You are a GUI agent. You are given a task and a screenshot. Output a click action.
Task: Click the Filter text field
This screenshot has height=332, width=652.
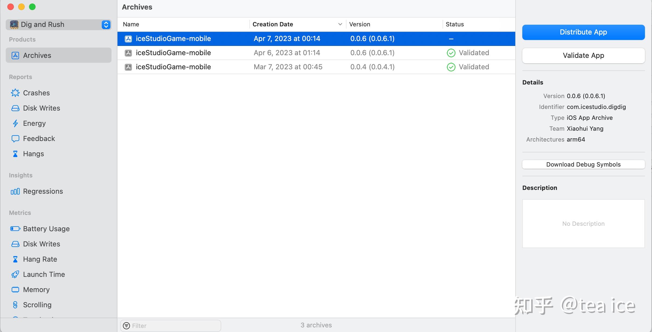pos(174,325)
